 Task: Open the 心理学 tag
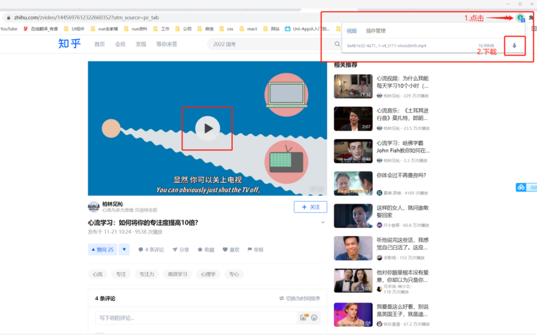(208, 274)
